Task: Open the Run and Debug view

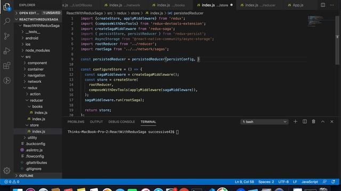Action: [7, 51]
